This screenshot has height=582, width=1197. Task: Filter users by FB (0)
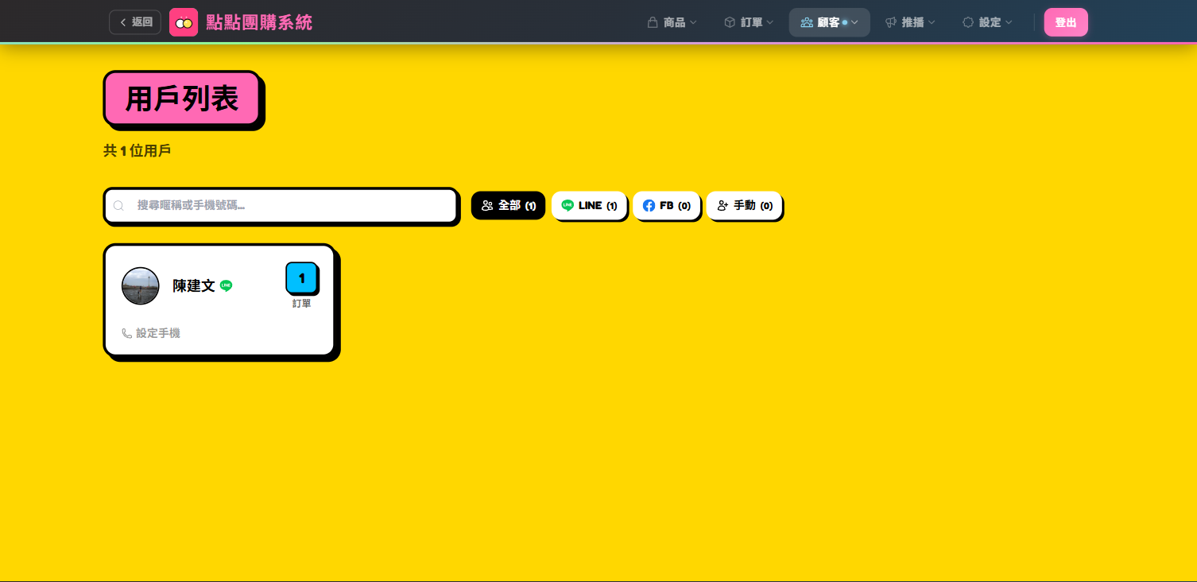click(x=666, y=205)
